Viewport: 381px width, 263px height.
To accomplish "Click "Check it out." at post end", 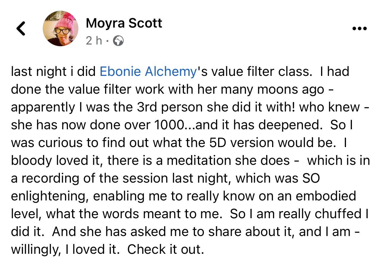I will click(166, 250).
